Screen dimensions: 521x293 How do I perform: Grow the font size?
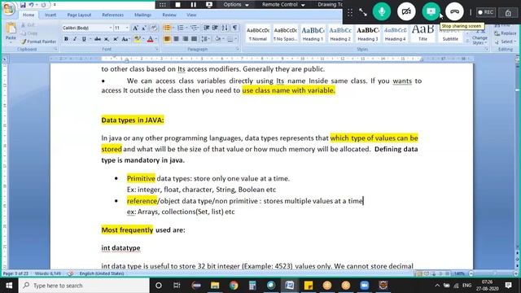(x=135, y=28)
